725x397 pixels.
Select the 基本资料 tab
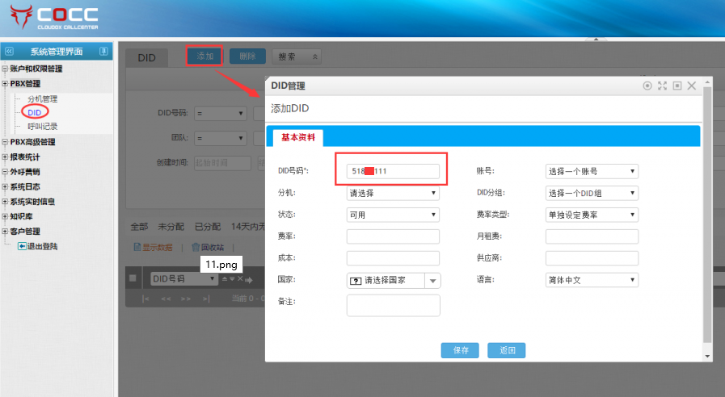(298, 137)
